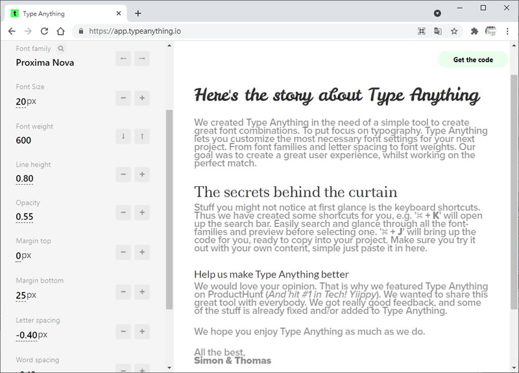Screen dimensions: 519x373
Task: Open a new browser tab
Action: (138, 13)
